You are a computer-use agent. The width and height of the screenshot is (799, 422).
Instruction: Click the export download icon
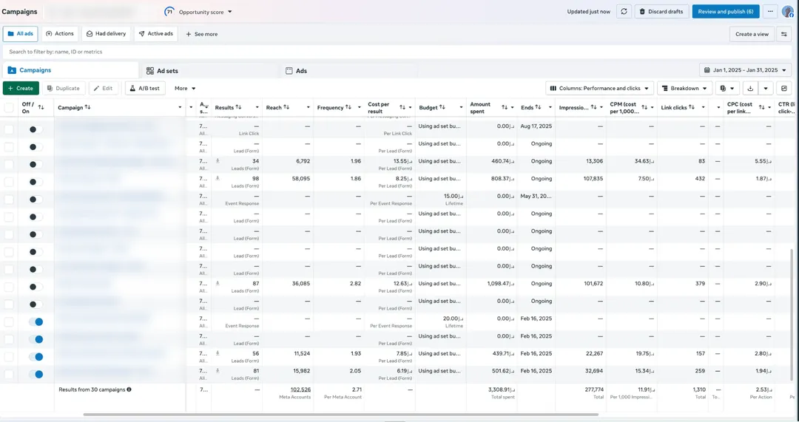coord(750,88)
